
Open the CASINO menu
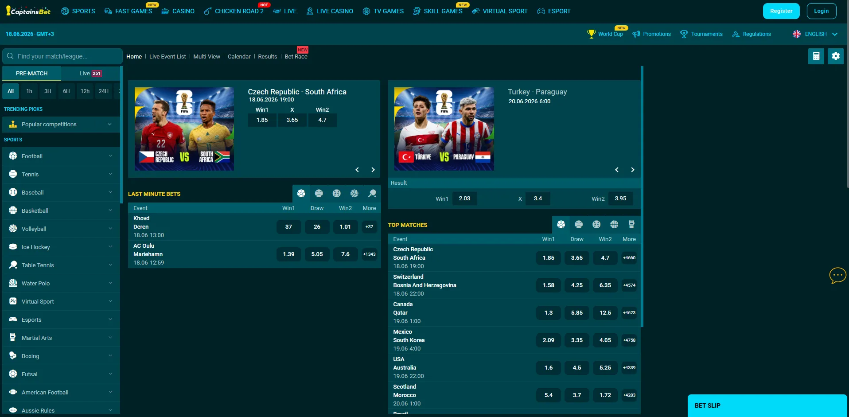(x=178, y=11)
